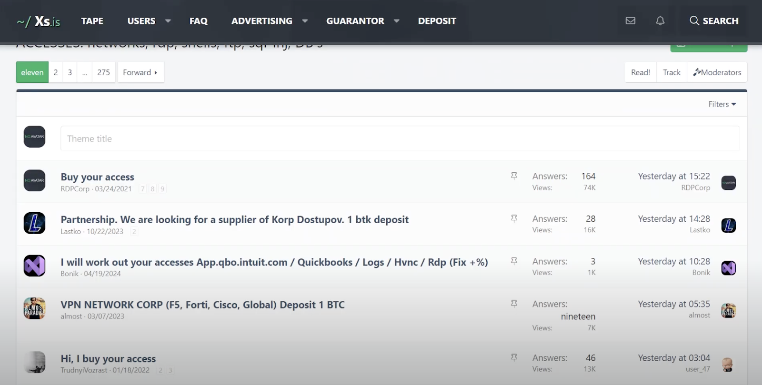The height and width of the screenshot is (385, 762).
Task: Jump to page 7 of 'Buy your access'
Action: (143, 189)
